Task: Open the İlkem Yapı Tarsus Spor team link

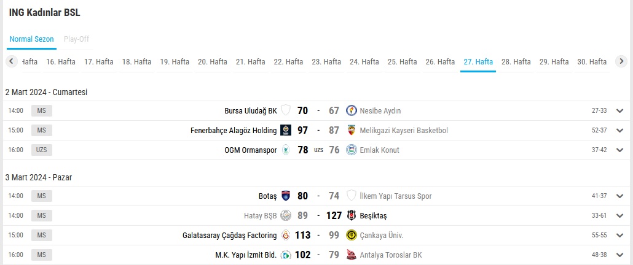Action: click(x=396, y=196)
